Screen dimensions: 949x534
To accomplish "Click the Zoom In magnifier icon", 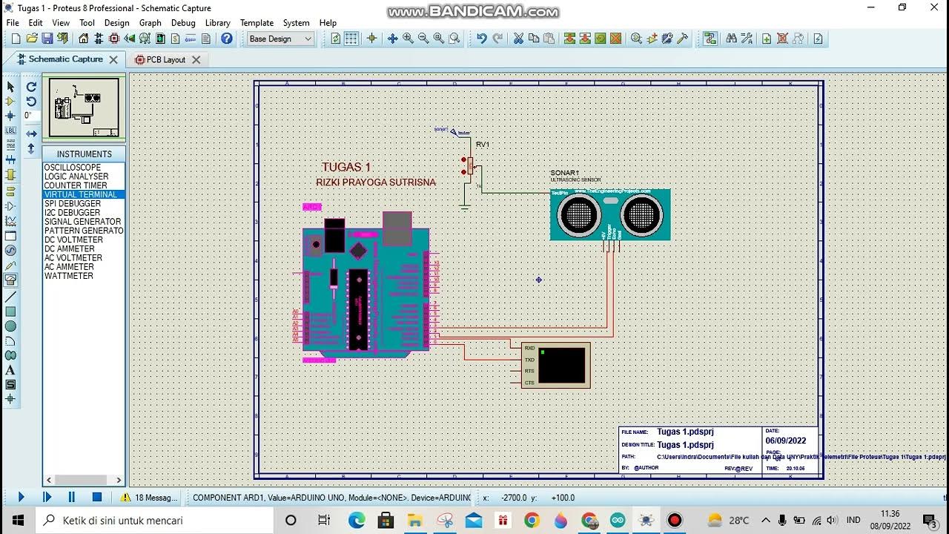I will click(x=408, y=39).
